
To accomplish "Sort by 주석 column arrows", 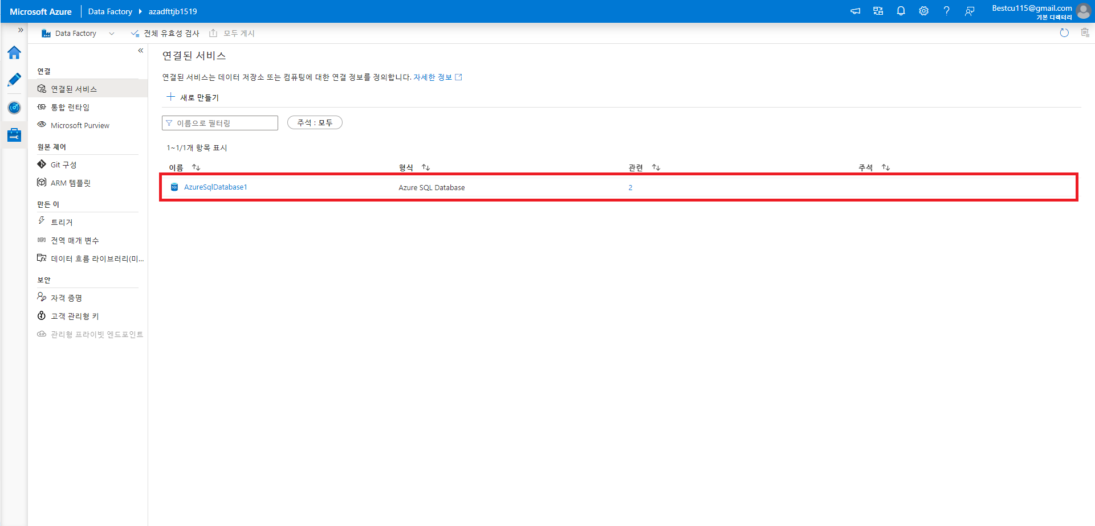I will click(x=886, y=167).
